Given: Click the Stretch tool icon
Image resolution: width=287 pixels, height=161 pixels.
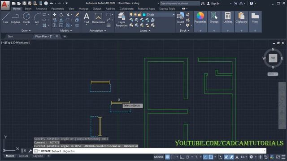Looking at the screenshot, I should 55,25.
